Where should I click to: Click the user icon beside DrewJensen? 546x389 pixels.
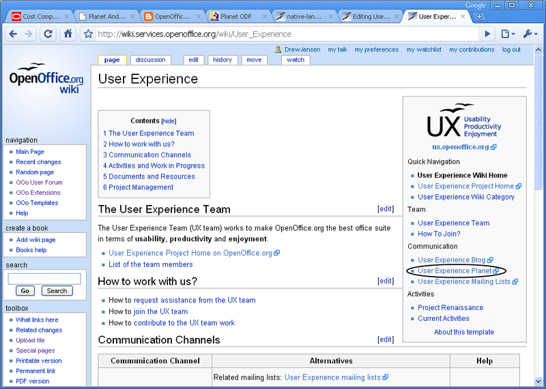pyautogui.click(x=278, y=50)
